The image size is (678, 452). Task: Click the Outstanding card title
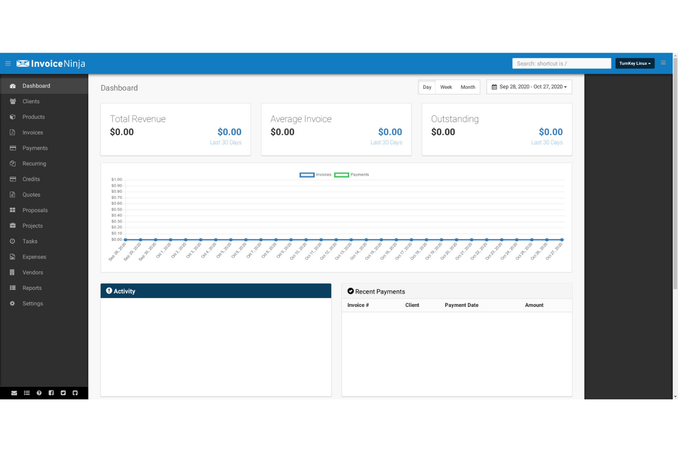click(x=455, y=119)
